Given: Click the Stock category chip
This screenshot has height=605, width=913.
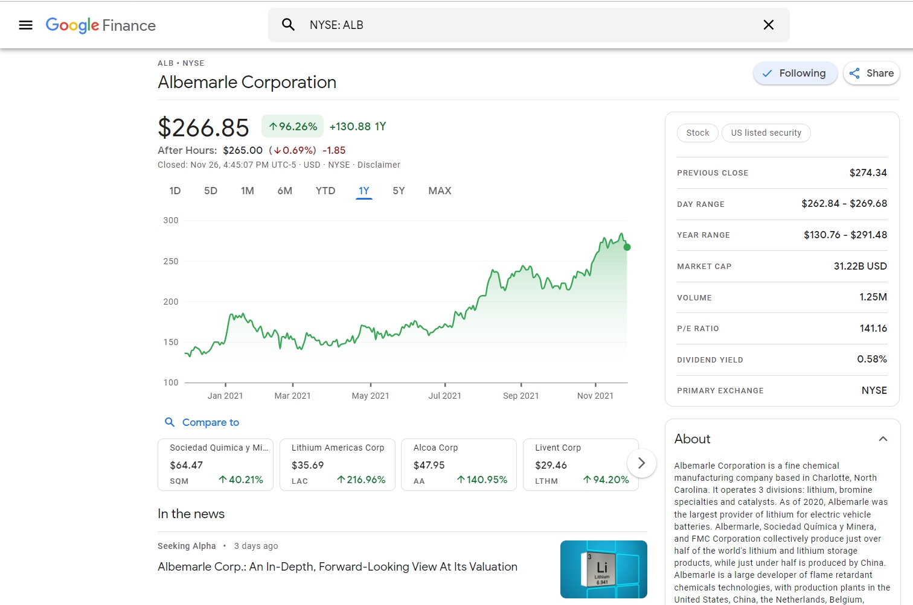Looking at the screenshot, I should pos(697,133).
